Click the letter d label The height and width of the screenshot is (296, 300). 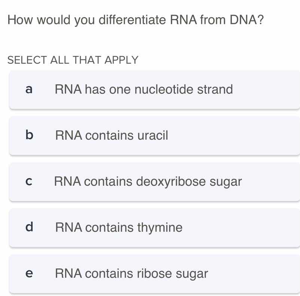tap(29, 227)
